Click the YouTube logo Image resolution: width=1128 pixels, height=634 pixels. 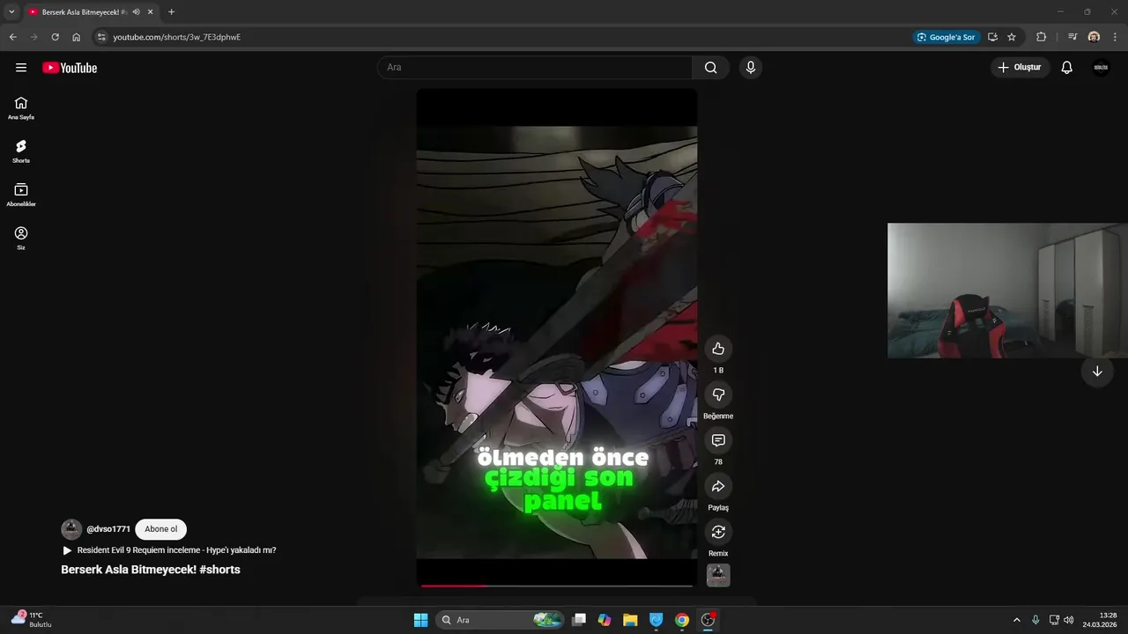click(x=70, y=68)
